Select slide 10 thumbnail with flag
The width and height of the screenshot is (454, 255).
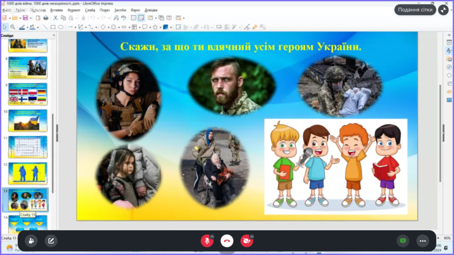click(x=27, y=120)
